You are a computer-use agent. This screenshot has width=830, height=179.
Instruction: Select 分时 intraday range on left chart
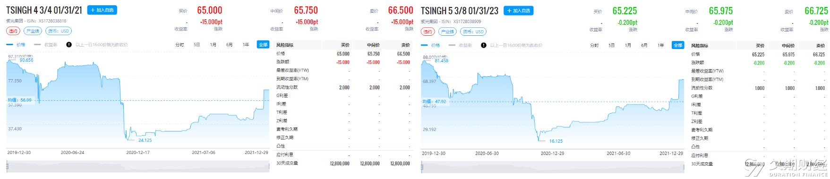(180, 45)
